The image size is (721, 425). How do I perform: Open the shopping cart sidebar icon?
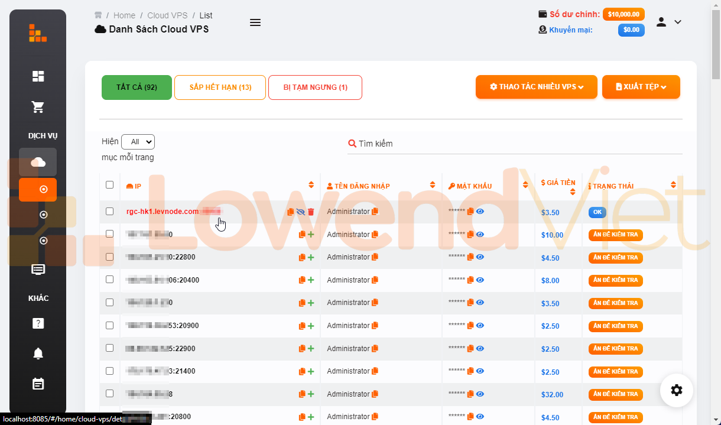click(38, 107)
